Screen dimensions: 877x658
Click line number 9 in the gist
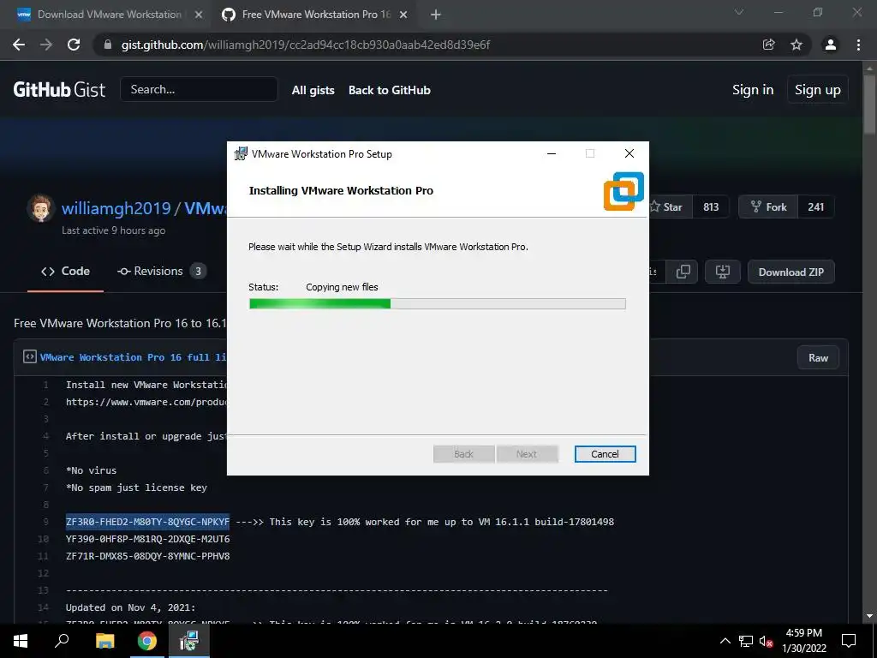(x=46, y=522)
